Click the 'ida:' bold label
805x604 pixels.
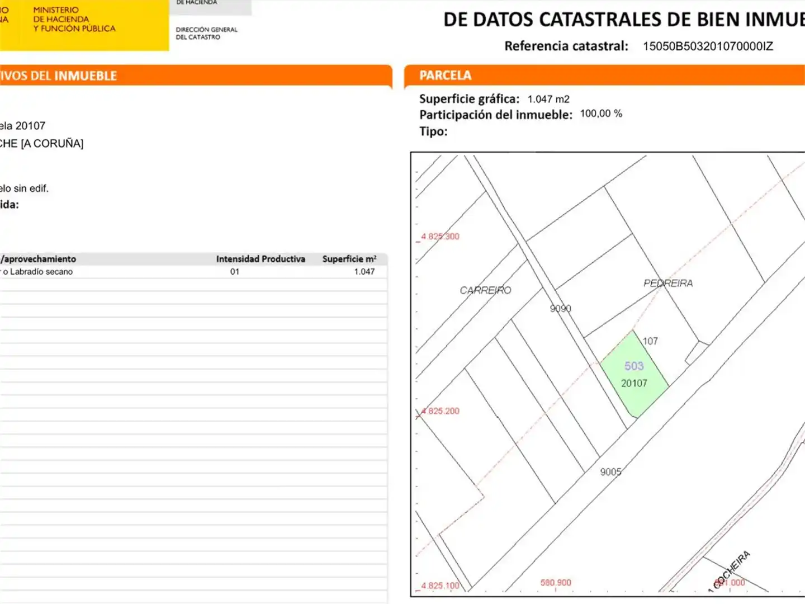click(x=10, y=205)
